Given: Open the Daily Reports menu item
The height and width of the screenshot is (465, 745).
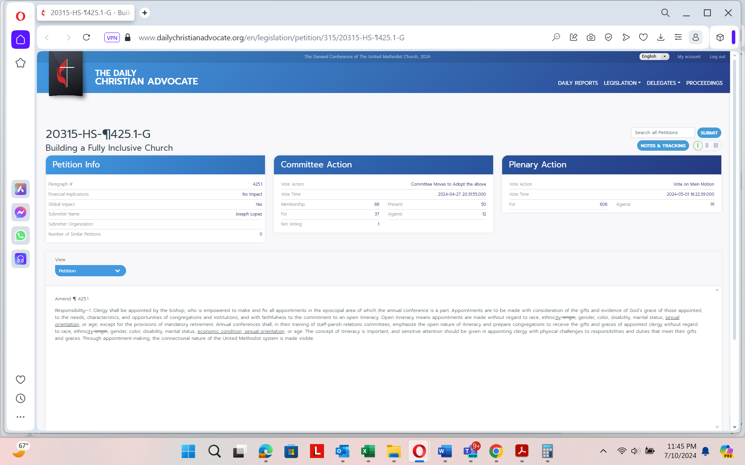Looking at the screenshot, I should [x=578, y=83].
